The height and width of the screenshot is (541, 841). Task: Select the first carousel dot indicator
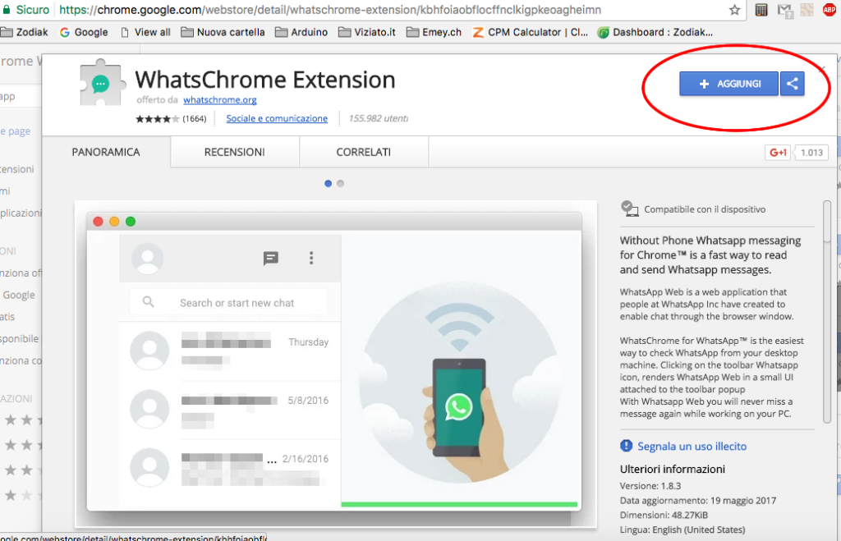point(329,184)
